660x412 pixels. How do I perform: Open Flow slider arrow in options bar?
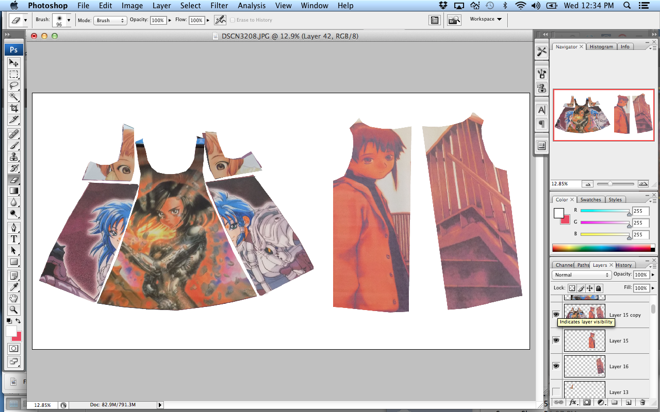[x=208, y=21]
